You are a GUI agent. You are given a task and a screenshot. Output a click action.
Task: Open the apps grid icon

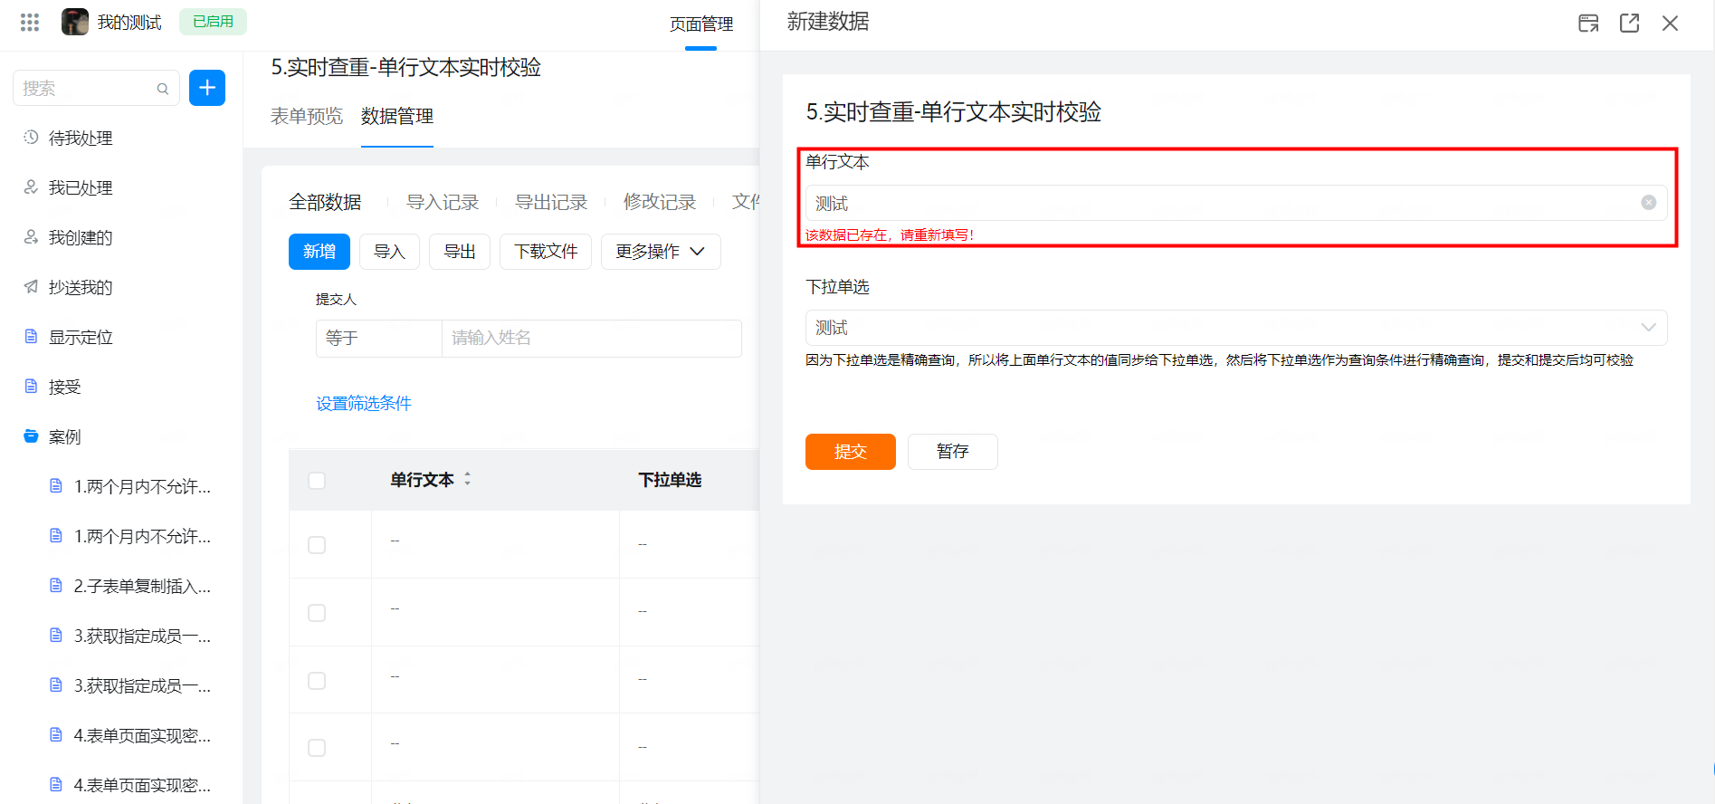[30, 22]
